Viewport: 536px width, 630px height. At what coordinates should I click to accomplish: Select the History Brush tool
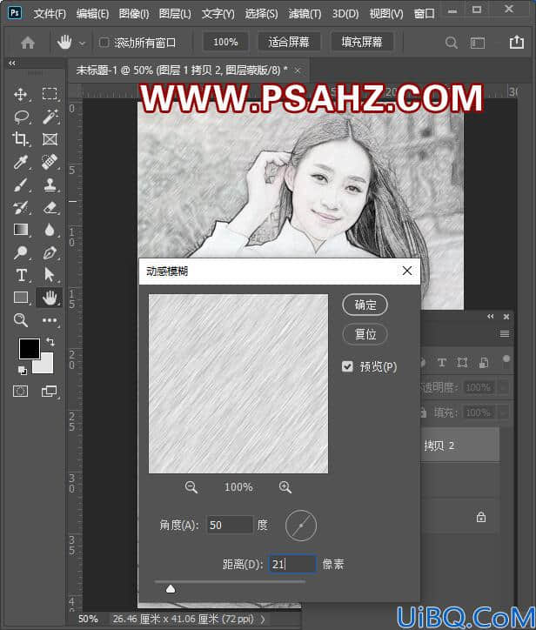(x=21, y=207)
